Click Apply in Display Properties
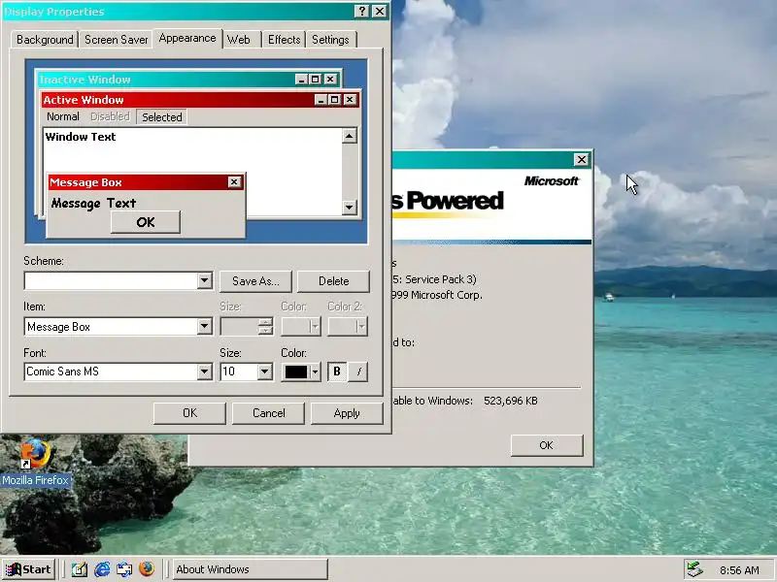Image resolution: width=777 pixels, height=582 pixels. point(347,413)
